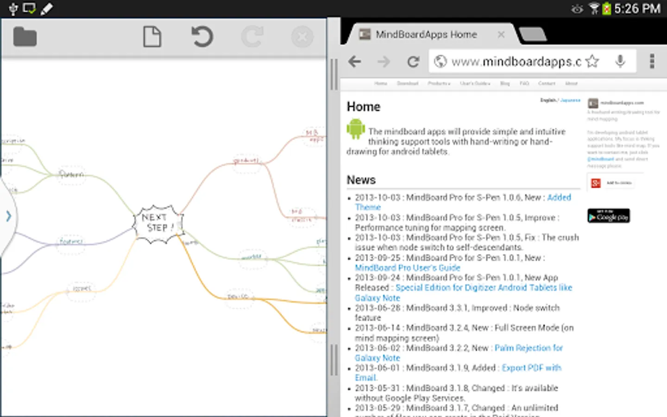
Task: Open the FAQ nav menu item
Action: pos(524,83)
